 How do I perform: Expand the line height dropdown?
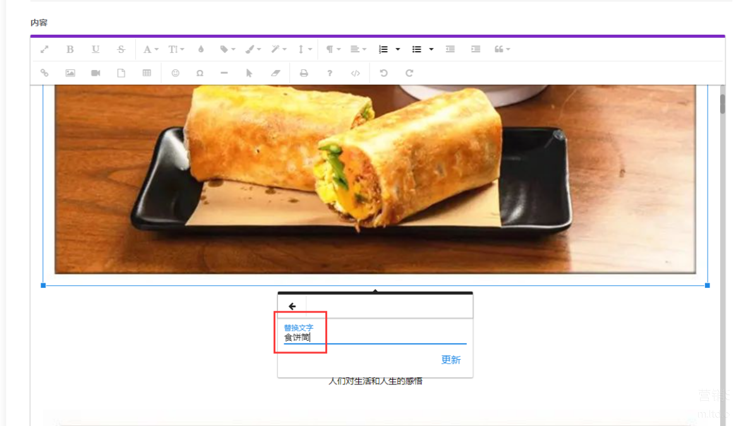[305, 49]
